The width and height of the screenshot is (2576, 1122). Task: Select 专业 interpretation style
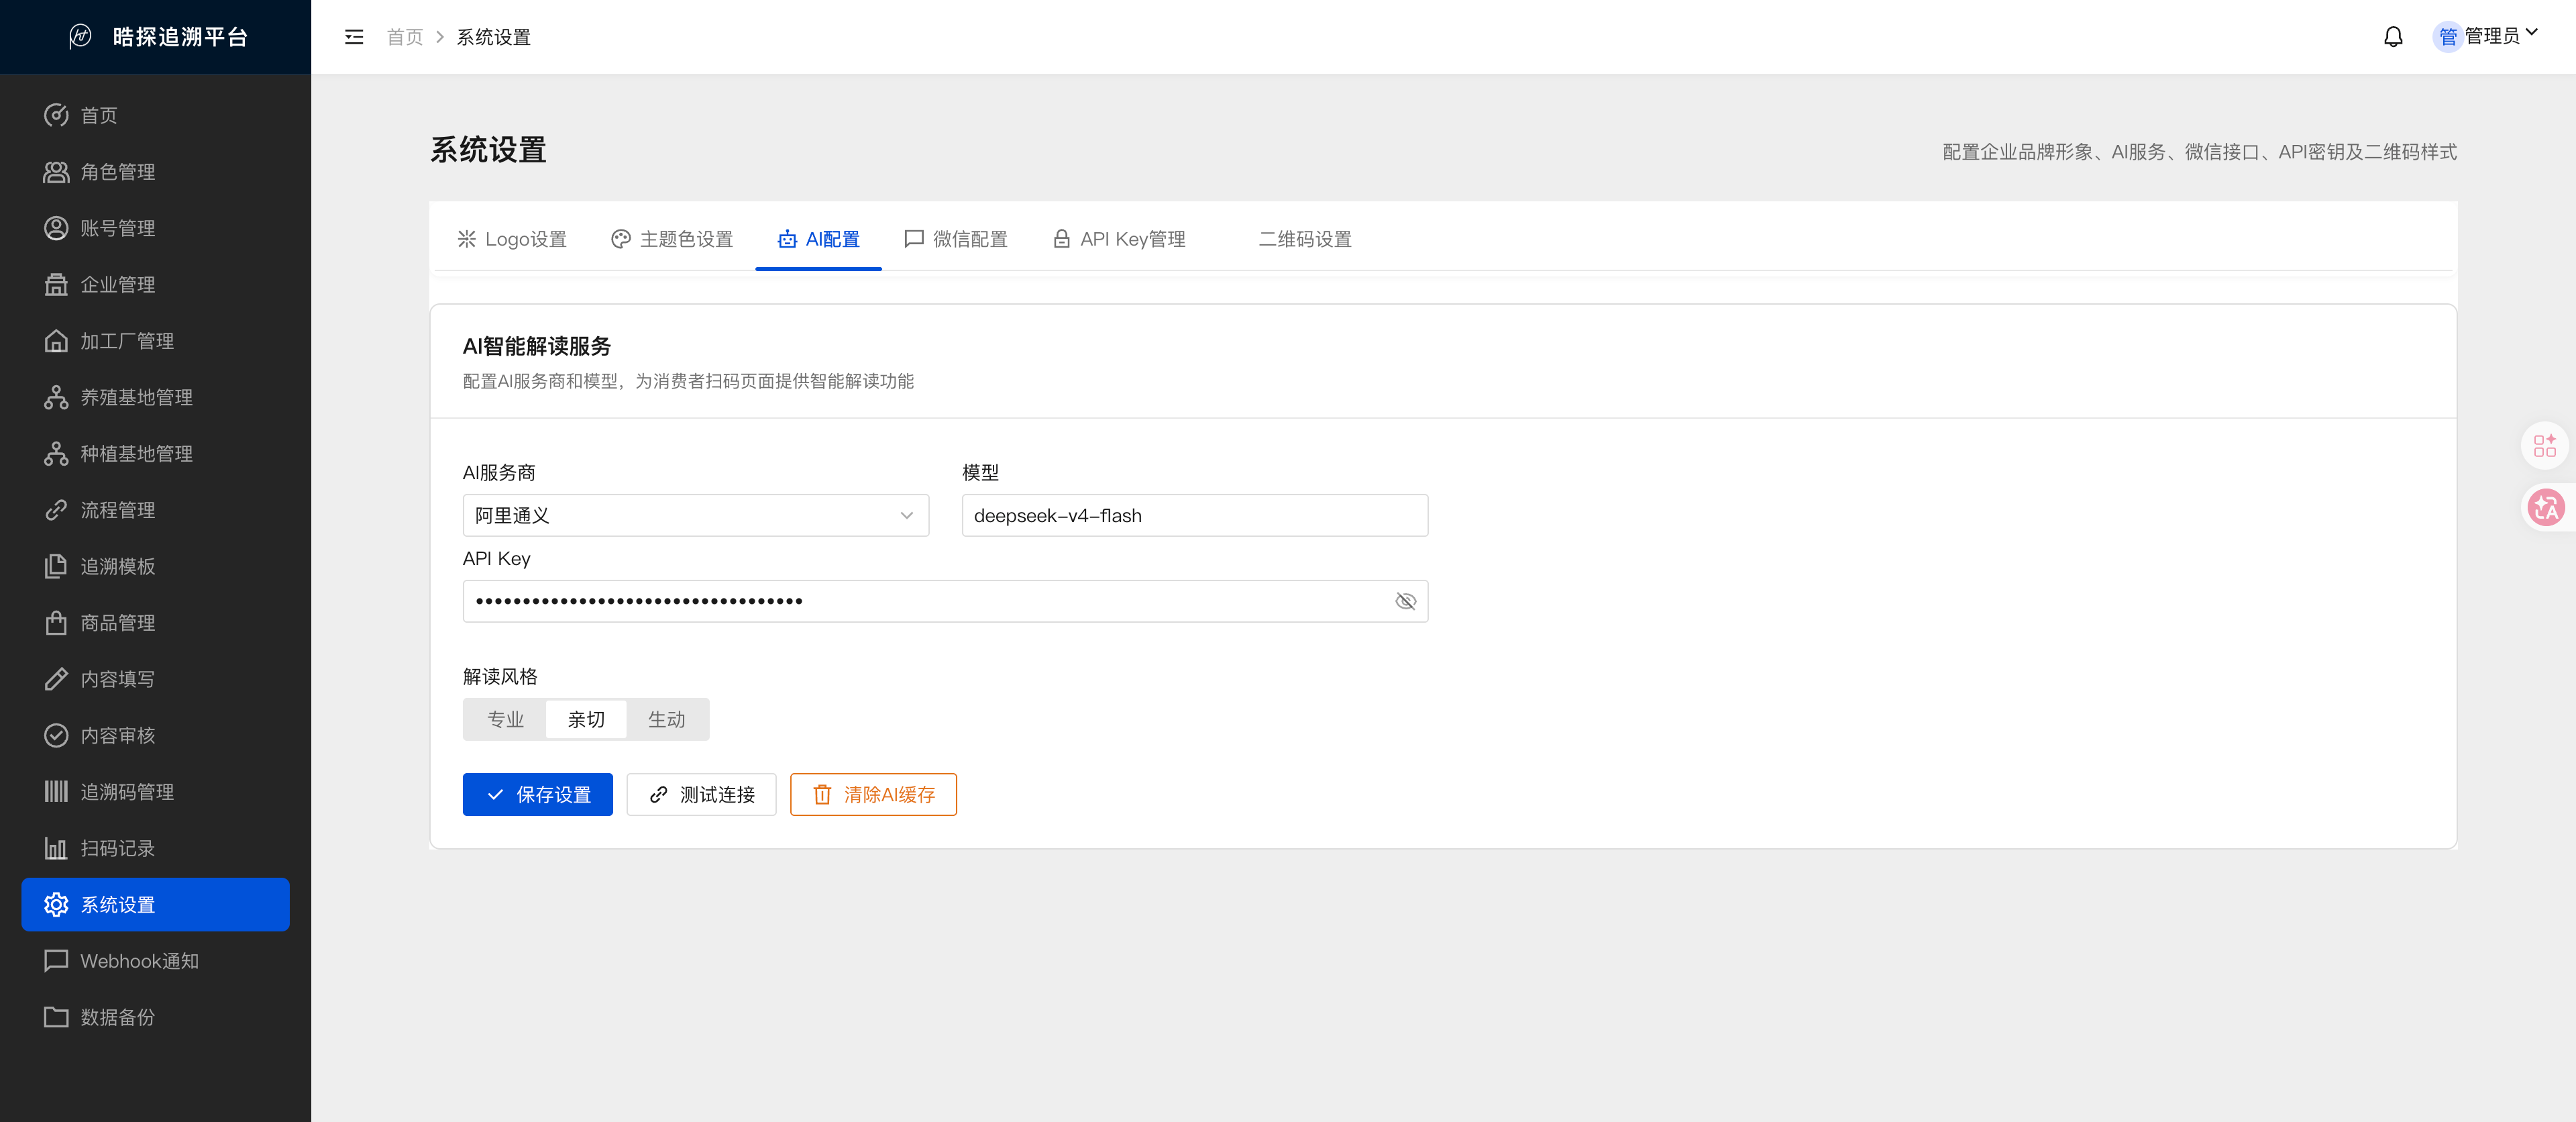coord(505,719)
